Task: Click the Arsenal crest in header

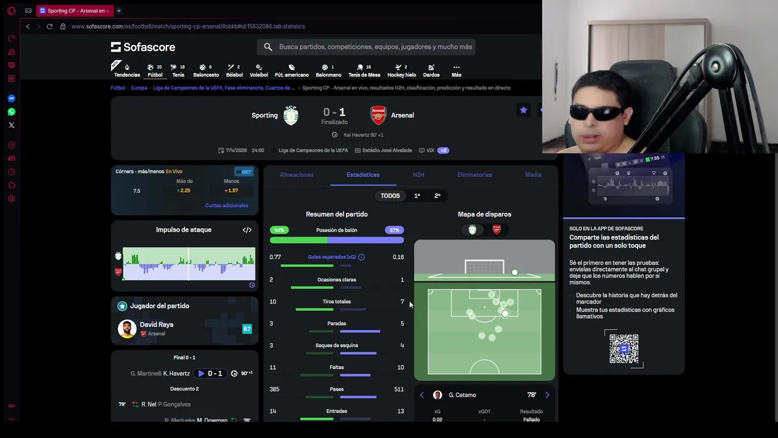Action: click(x=378, y=115)
